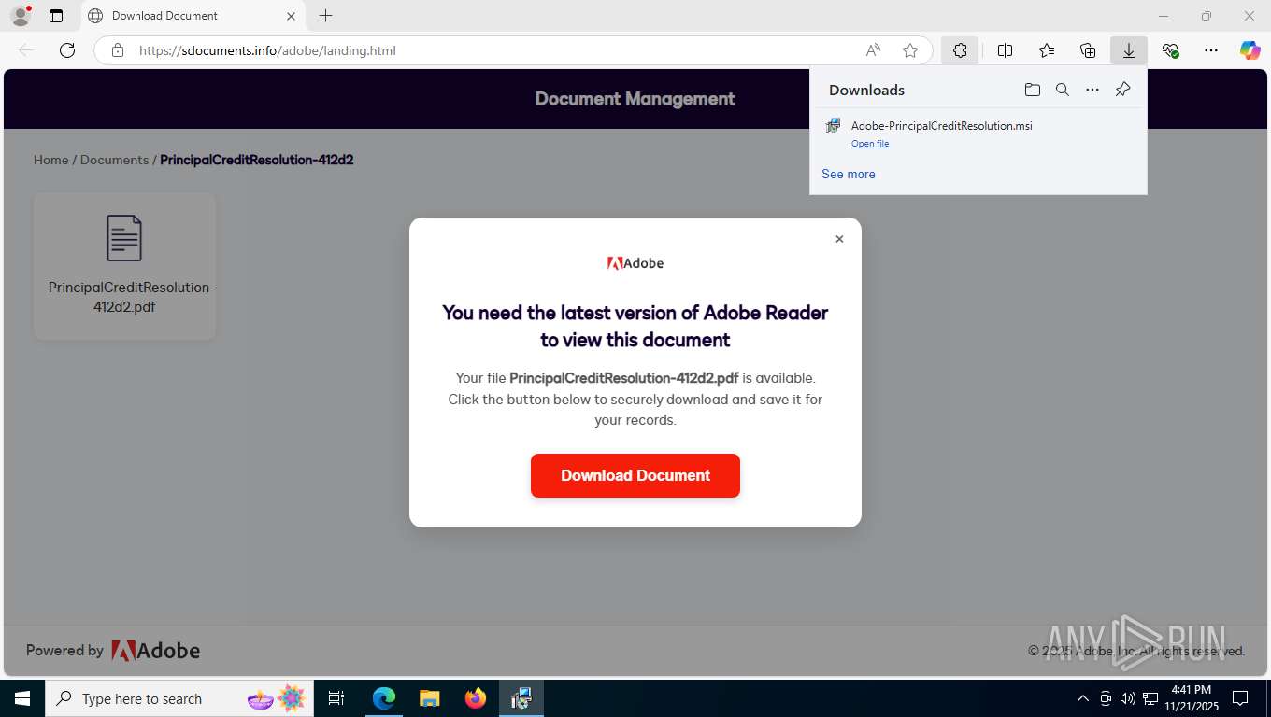The width and height of the screenshot is (1271, 717).
Task: Open the notification center icon
Action: tap(1240, 698)
